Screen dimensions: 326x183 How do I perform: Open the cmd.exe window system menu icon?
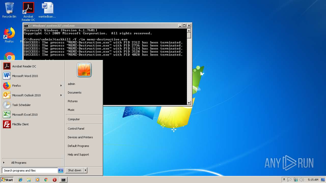[26, 26]
